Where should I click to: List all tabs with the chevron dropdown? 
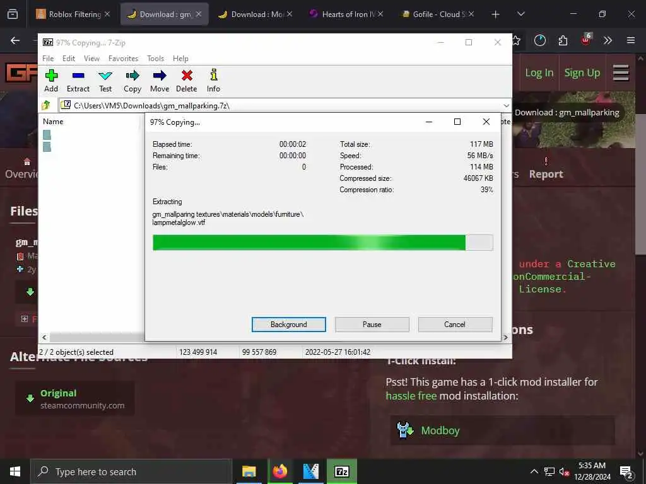tap(520, 14)
